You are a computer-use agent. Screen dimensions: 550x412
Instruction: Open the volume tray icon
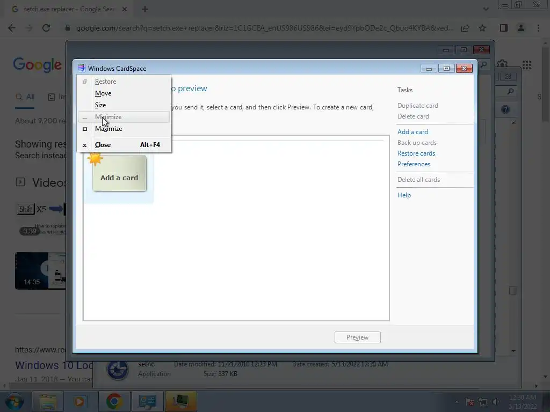496,402
